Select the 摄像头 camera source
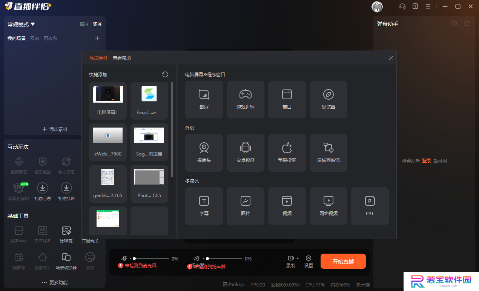The height and width of the screenshot is (291, 479). (x=204, y=153)
